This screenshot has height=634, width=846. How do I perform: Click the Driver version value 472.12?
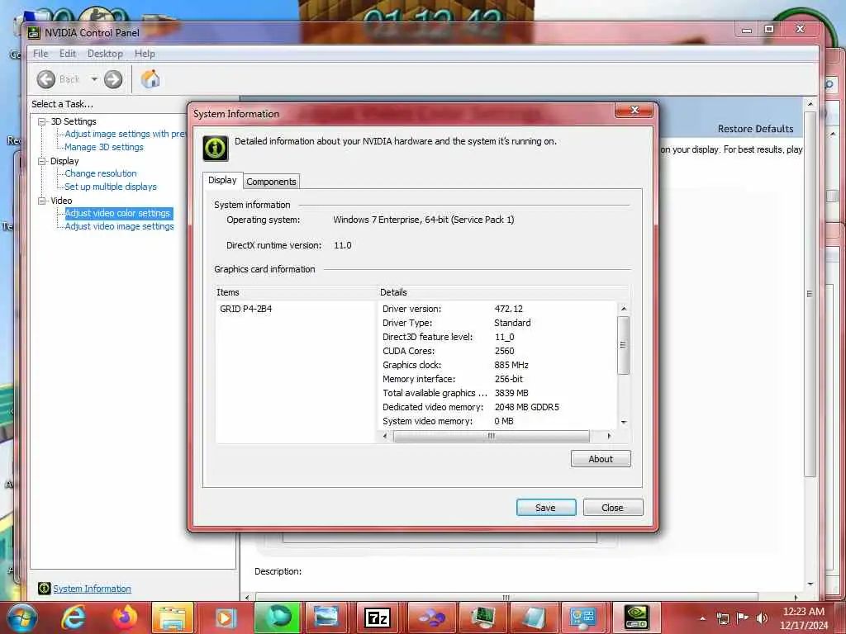509,309
